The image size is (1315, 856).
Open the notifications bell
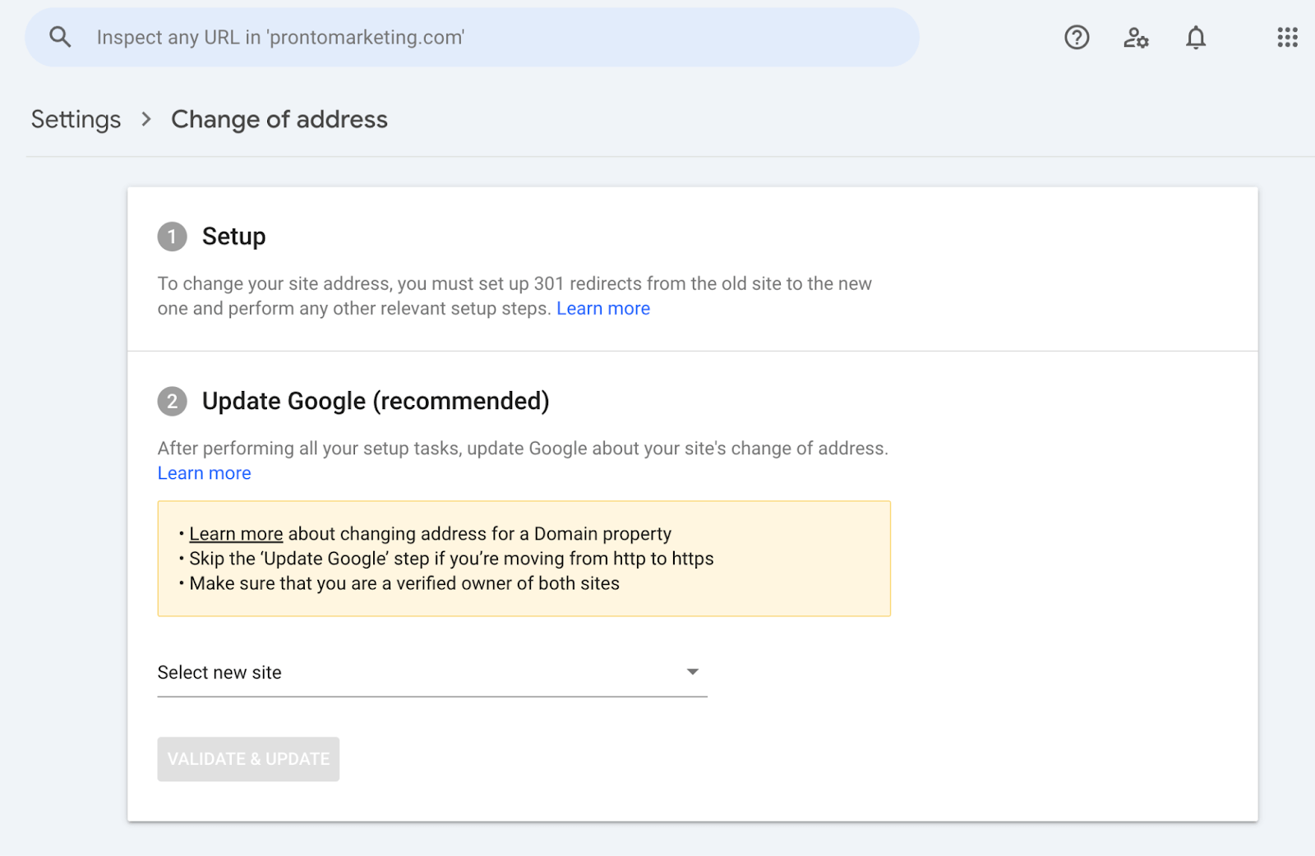[1196, 37]
